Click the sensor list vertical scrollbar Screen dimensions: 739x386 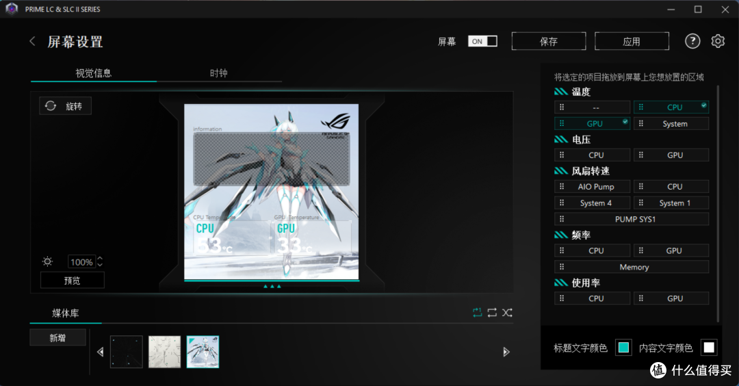pyautogui.click(x=718, y=203)
